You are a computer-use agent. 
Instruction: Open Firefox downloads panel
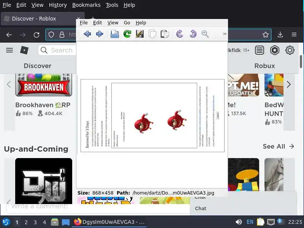click(x=280, y=35)
